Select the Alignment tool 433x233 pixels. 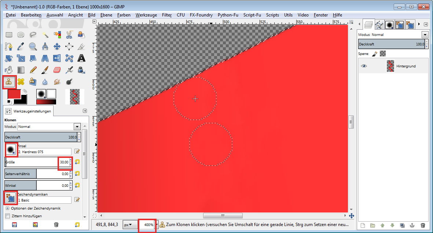pos(69,47)
